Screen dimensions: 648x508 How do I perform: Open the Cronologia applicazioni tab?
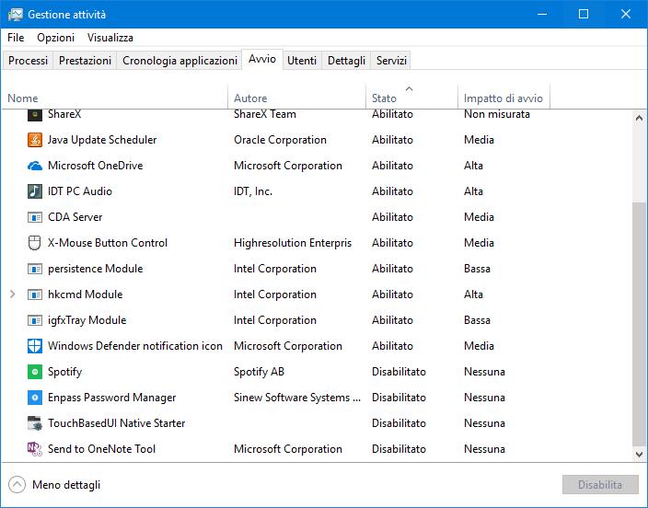(179, 61)
